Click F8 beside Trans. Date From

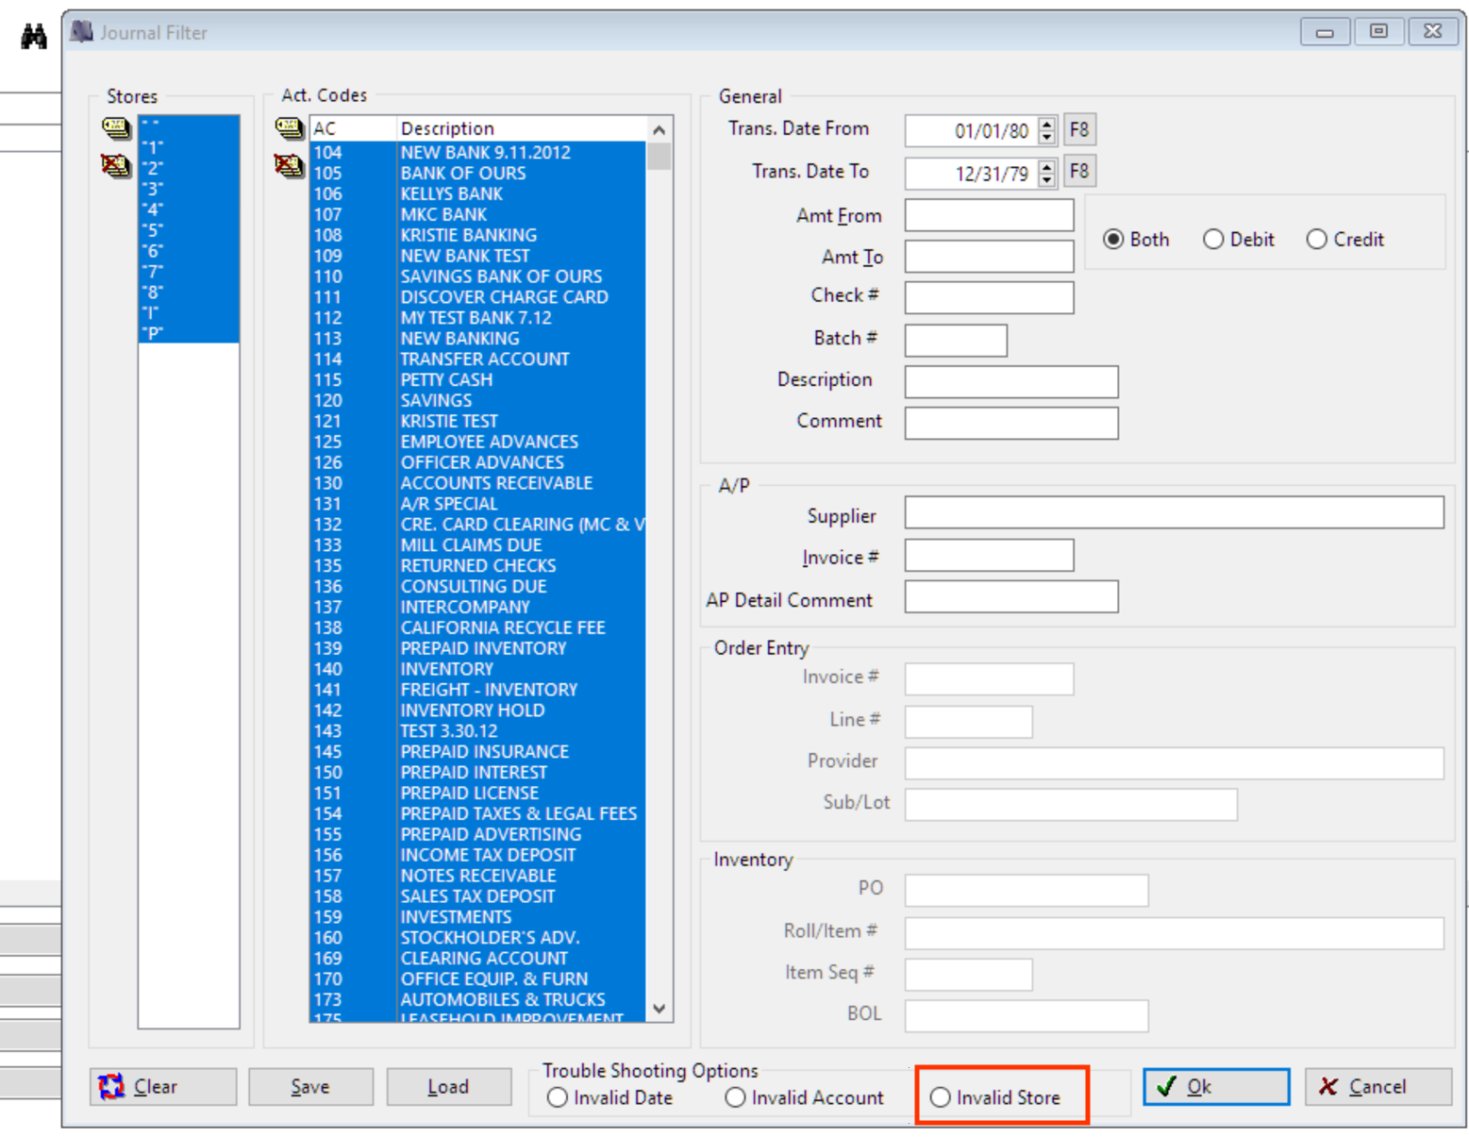pos(1079,129)
